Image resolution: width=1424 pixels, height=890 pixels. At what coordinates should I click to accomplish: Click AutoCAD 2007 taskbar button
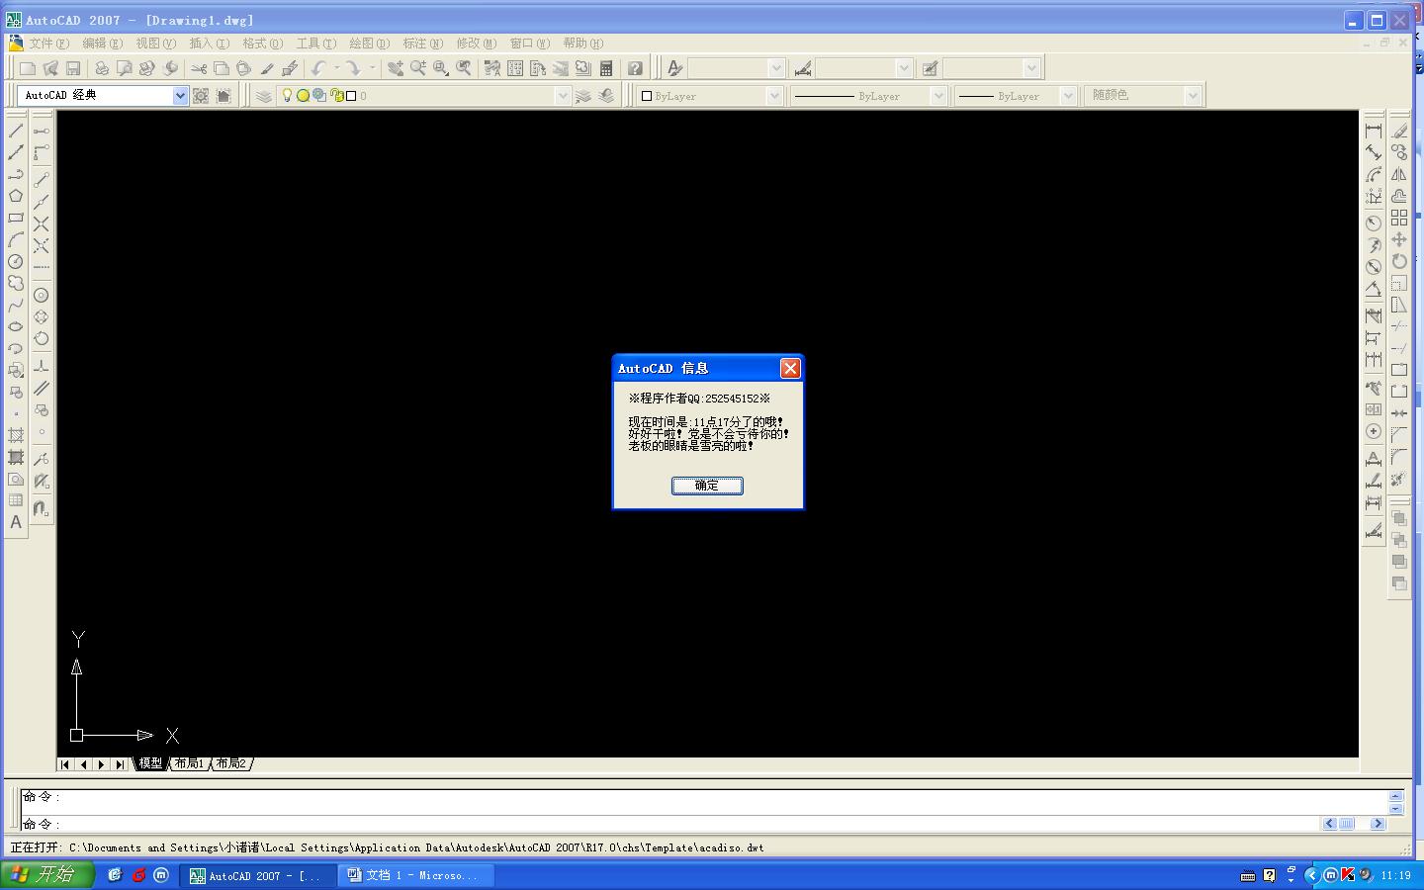[259, 875]
